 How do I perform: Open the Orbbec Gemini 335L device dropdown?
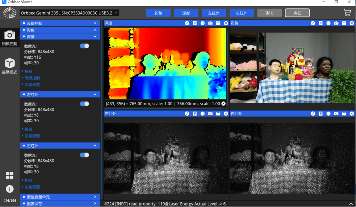tap(69, 13)
